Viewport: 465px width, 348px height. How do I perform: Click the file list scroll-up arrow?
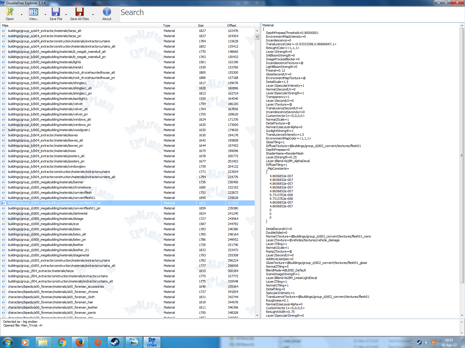257,31
